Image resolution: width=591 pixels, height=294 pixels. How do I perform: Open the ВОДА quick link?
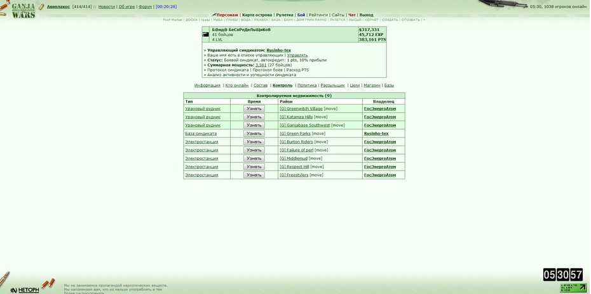coord(245,20)
